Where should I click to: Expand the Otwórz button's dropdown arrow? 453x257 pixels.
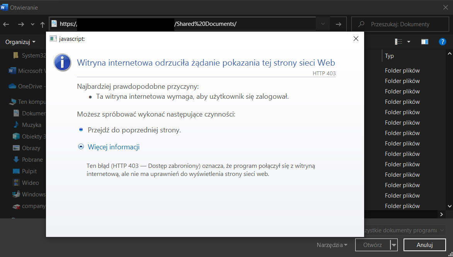point(394,245)
